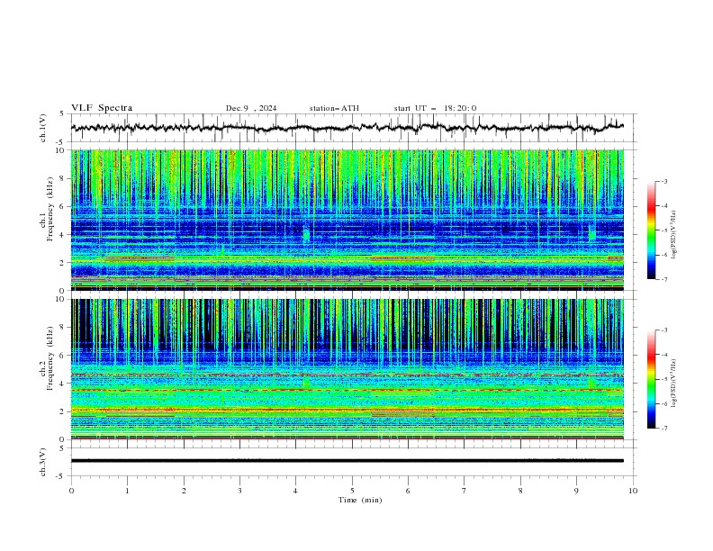Click the "-3" label on ch.1 colorbar
Viewport: 713px width, 551px height.
point(664,181)
